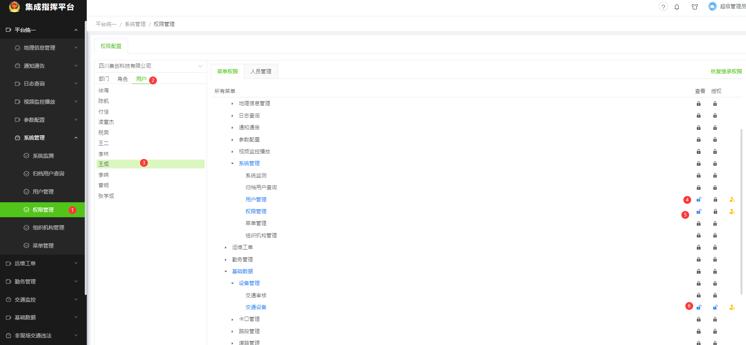Click the 交通设备 menu tree item
Image resolution: width=746 pixels, height=345 pixels.
[x=256, y=307]
